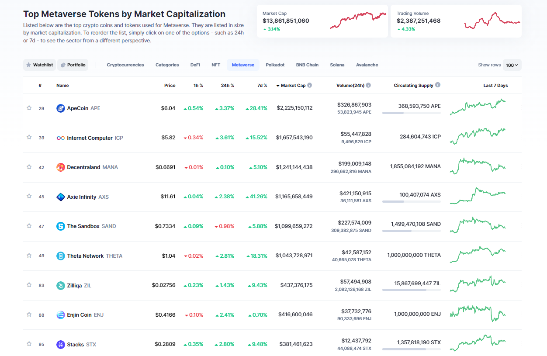Favorite Stacks with its star icon
Viewport: 547px width, 356px height.
coord(29,344)
